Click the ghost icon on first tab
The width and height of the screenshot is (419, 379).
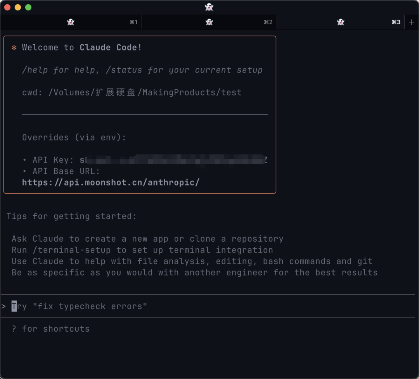pos(71,22)
